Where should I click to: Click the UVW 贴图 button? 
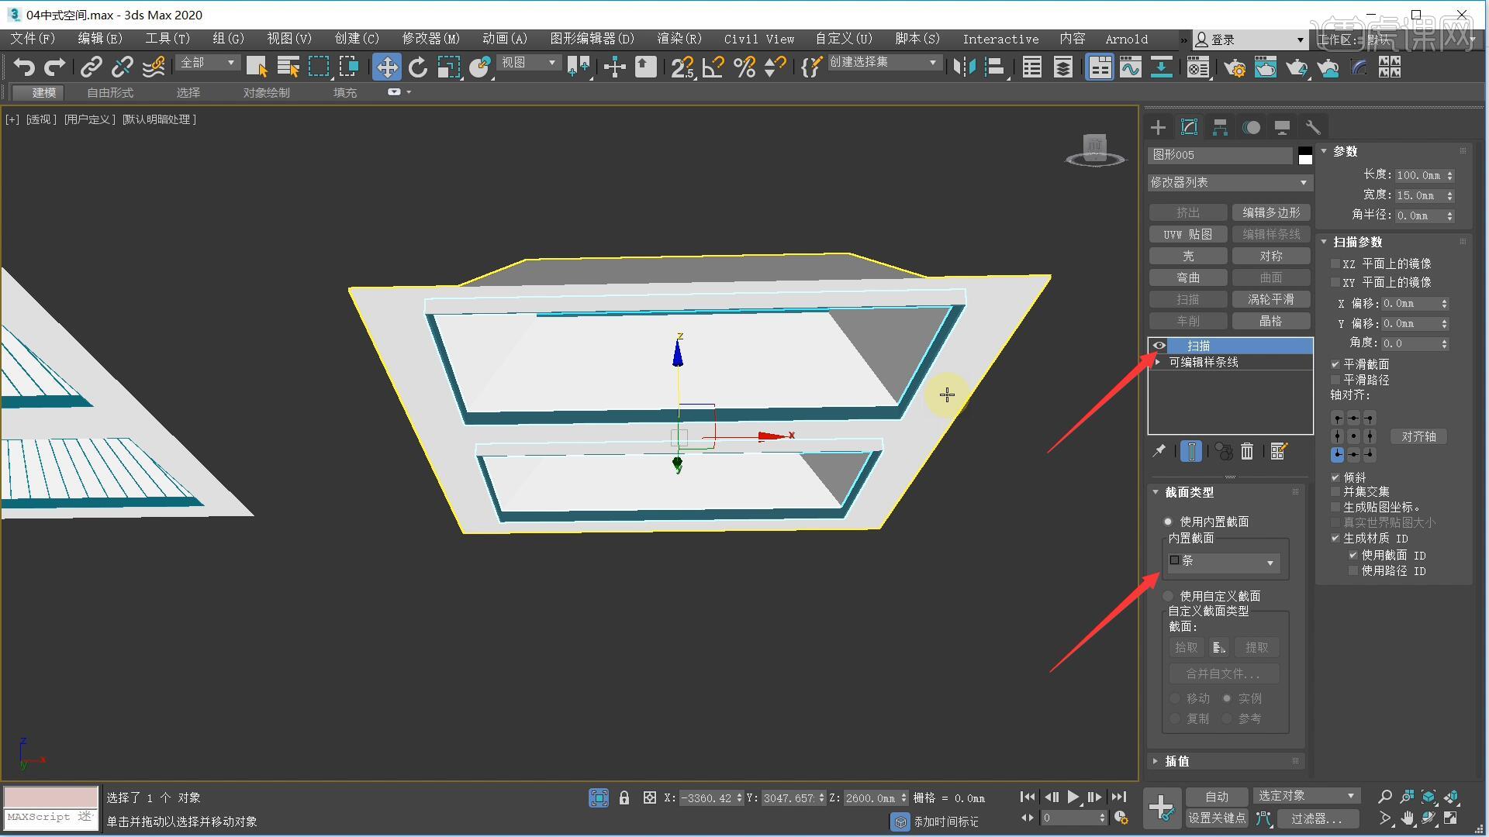tap(1187, 234)
